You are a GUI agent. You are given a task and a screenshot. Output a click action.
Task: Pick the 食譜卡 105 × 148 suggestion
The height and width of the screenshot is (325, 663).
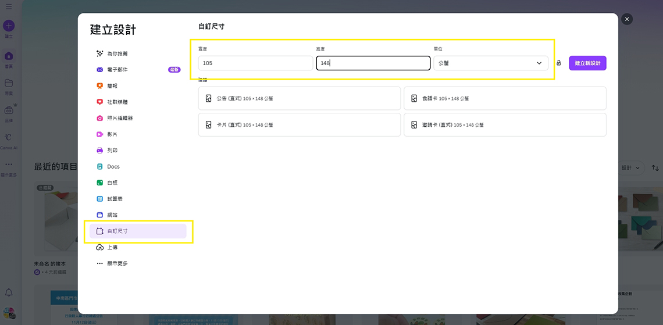click(x=504, y=99)
